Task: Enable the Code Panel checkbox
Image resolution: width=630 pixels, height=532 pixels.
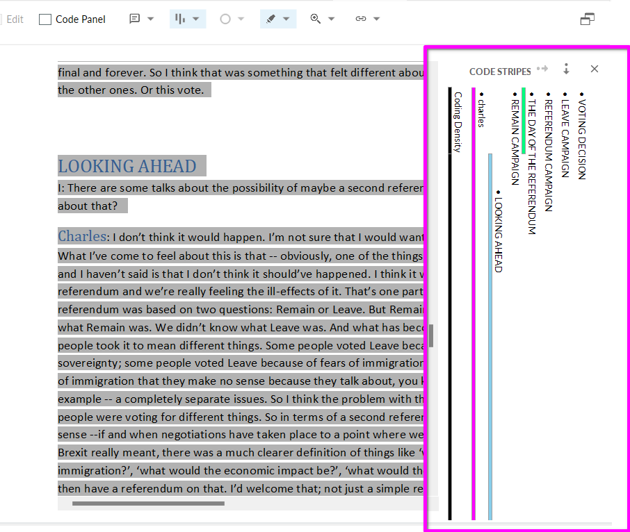Action: coord(46,19)
